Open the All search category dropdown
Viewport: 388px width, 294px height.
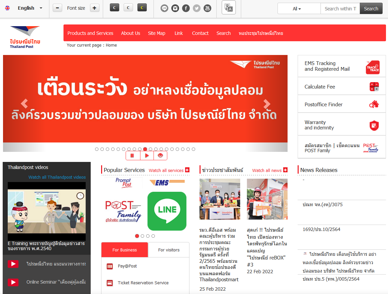pyautogui.click(x=299, y=9)
